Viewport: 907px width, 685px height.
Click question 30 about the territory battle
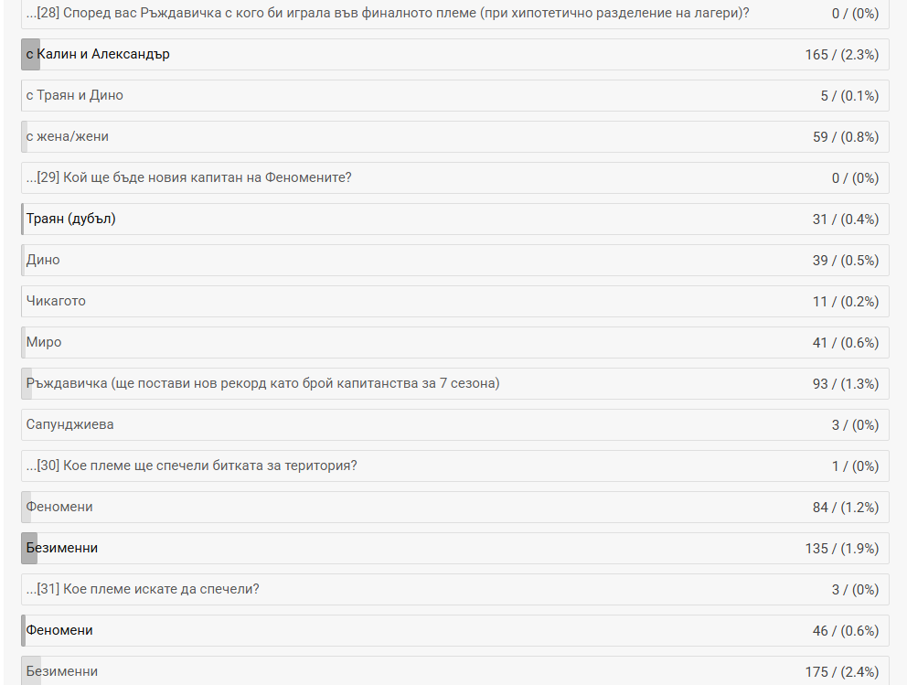191,466
